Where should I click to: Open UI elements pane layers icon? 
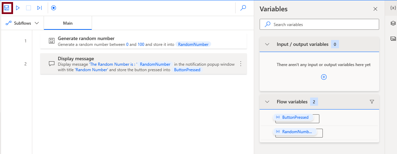pyautogui.click(x=393, y=23)
